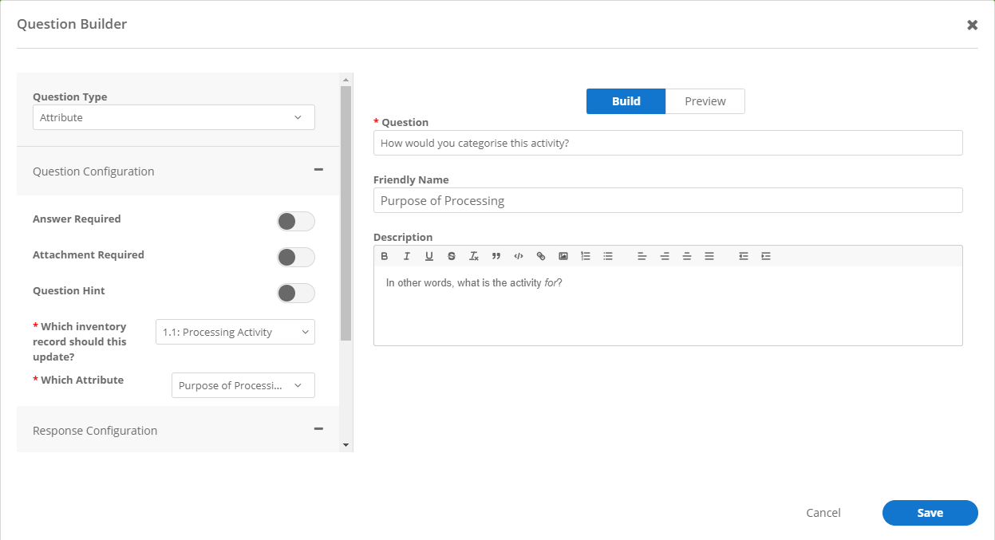Viewport: 995px width, 540px height.
Task: Open the Question Type dropdown
Action: point(173,117)
